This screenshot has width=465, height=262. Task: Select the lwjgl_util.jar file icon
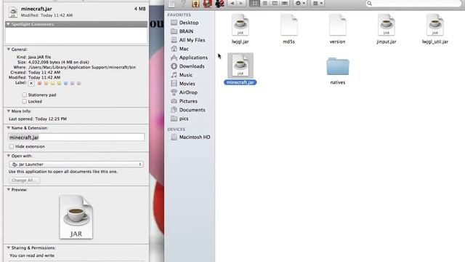click(434, 25)
